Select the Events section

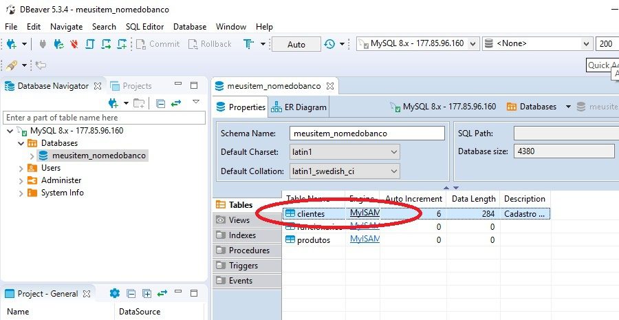coord(247,281)
